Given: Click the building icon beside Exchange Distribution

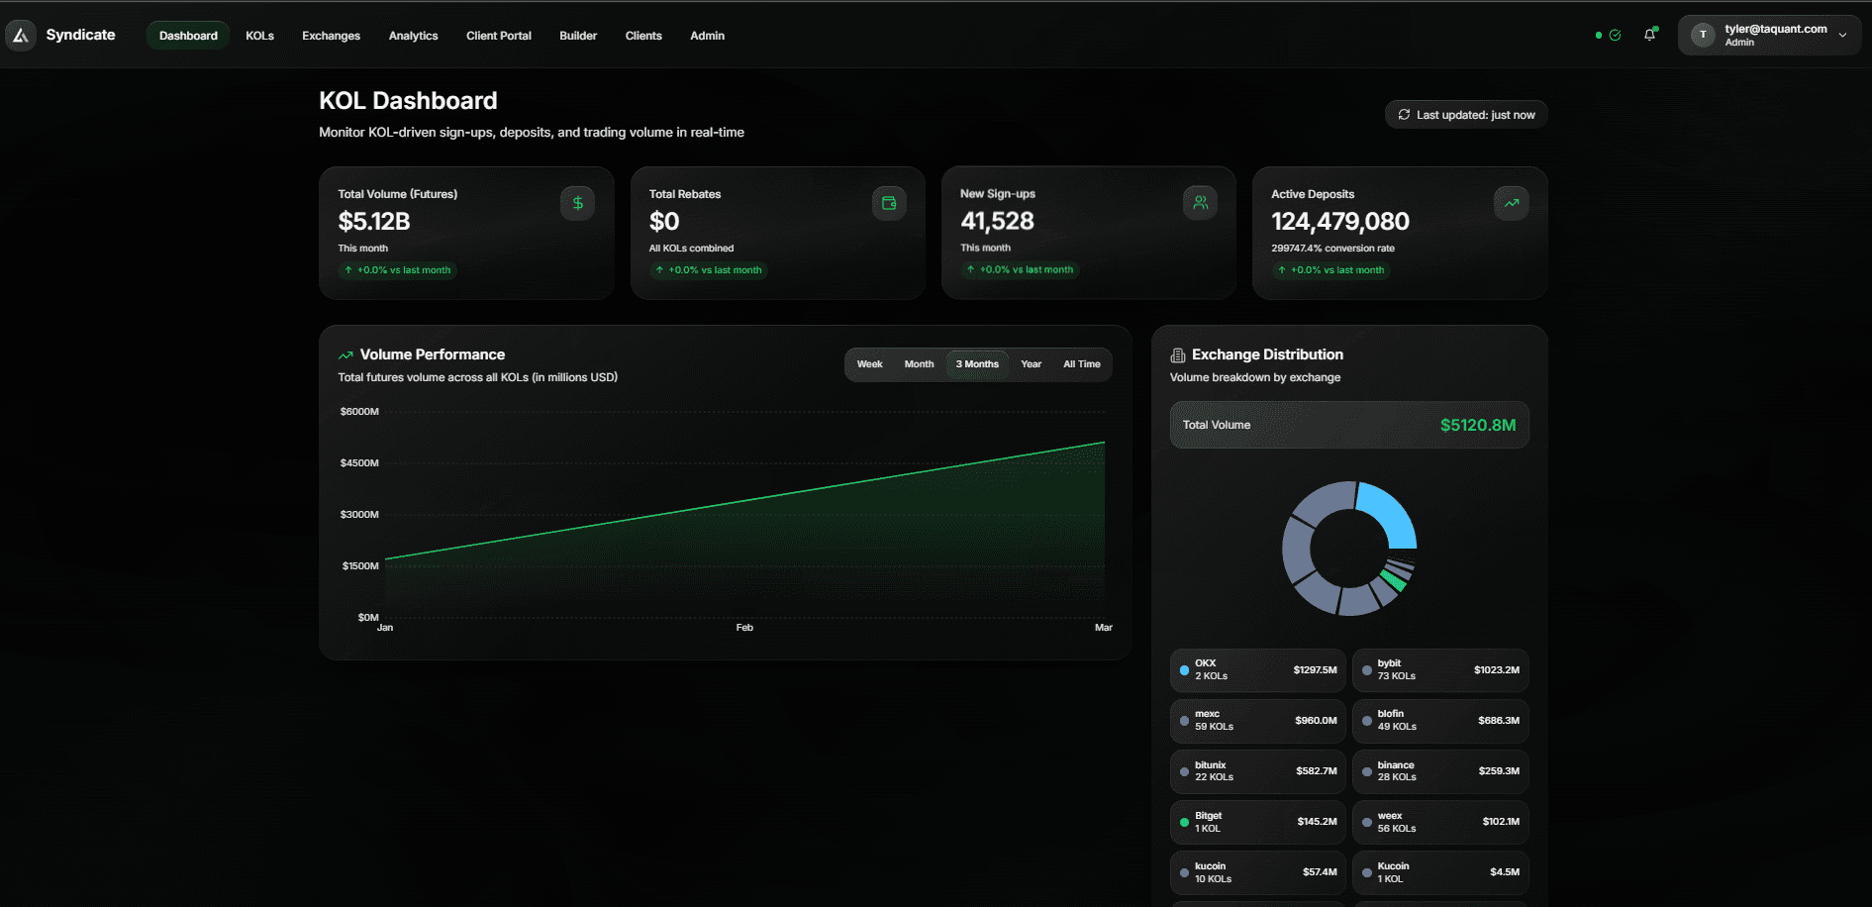Looking at the screenshot, I should (x=1176, y=354).
